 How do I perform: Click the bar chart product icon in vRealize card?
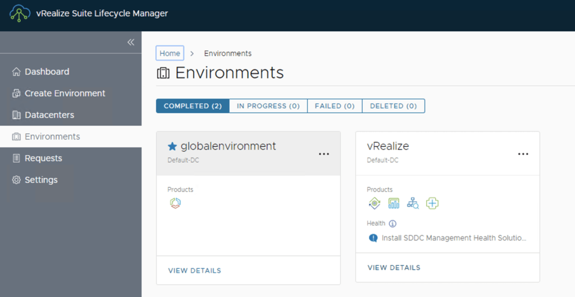(x=394, y=203)
